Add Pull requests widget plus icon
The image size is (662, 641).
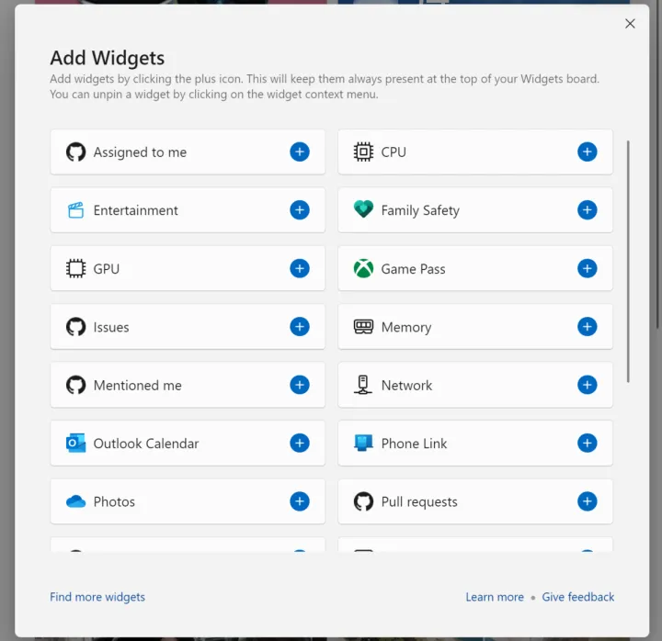pos(588,501)
